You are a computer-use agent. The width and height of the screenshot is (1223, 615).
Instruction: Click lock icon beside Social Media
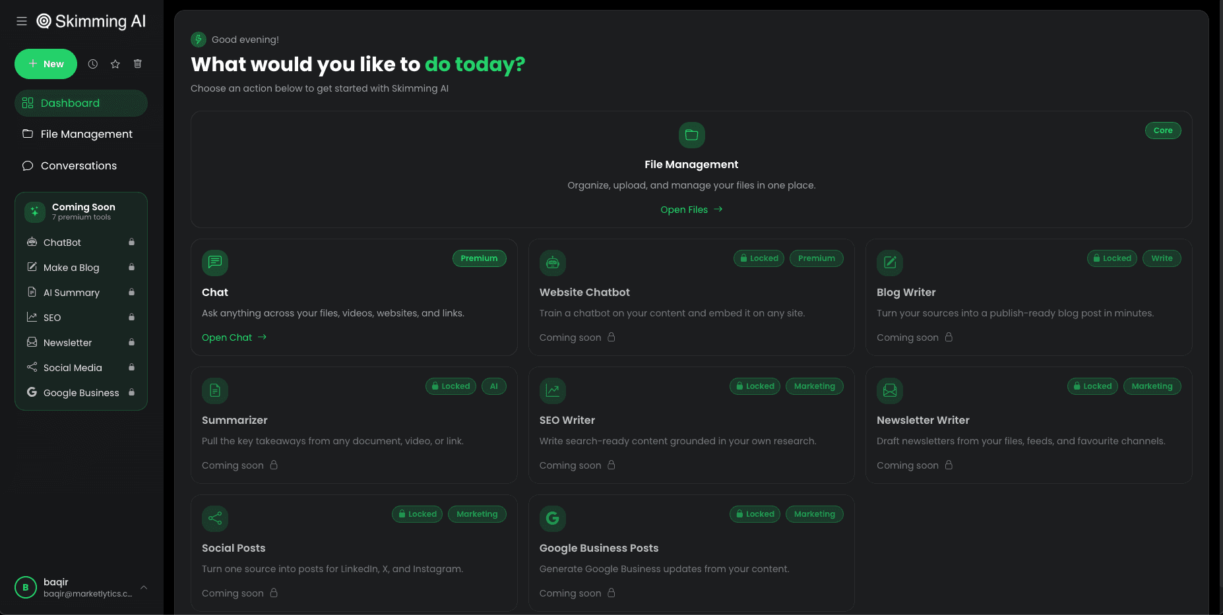point(131,367)
